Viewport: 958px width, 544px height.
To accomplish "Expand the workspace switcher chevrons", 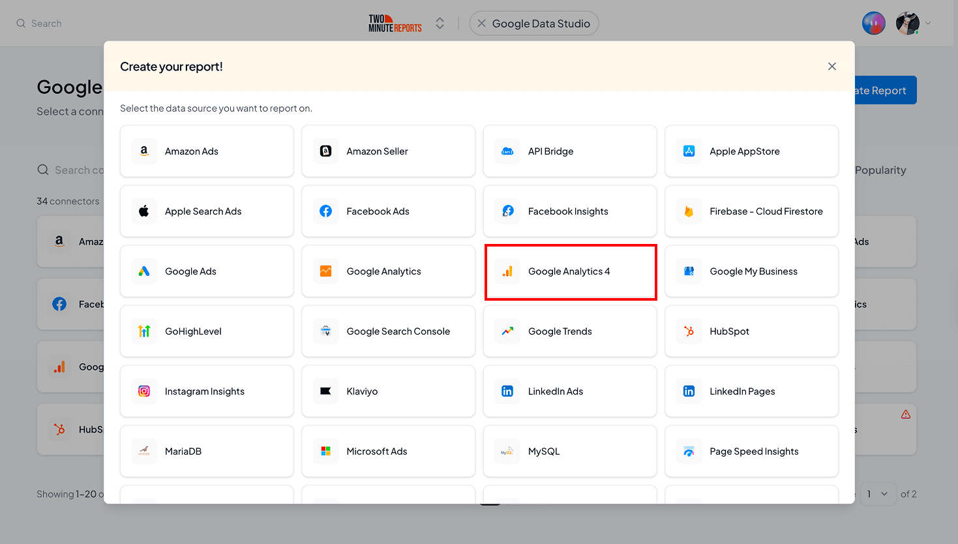I will click(x=440, y=23).
